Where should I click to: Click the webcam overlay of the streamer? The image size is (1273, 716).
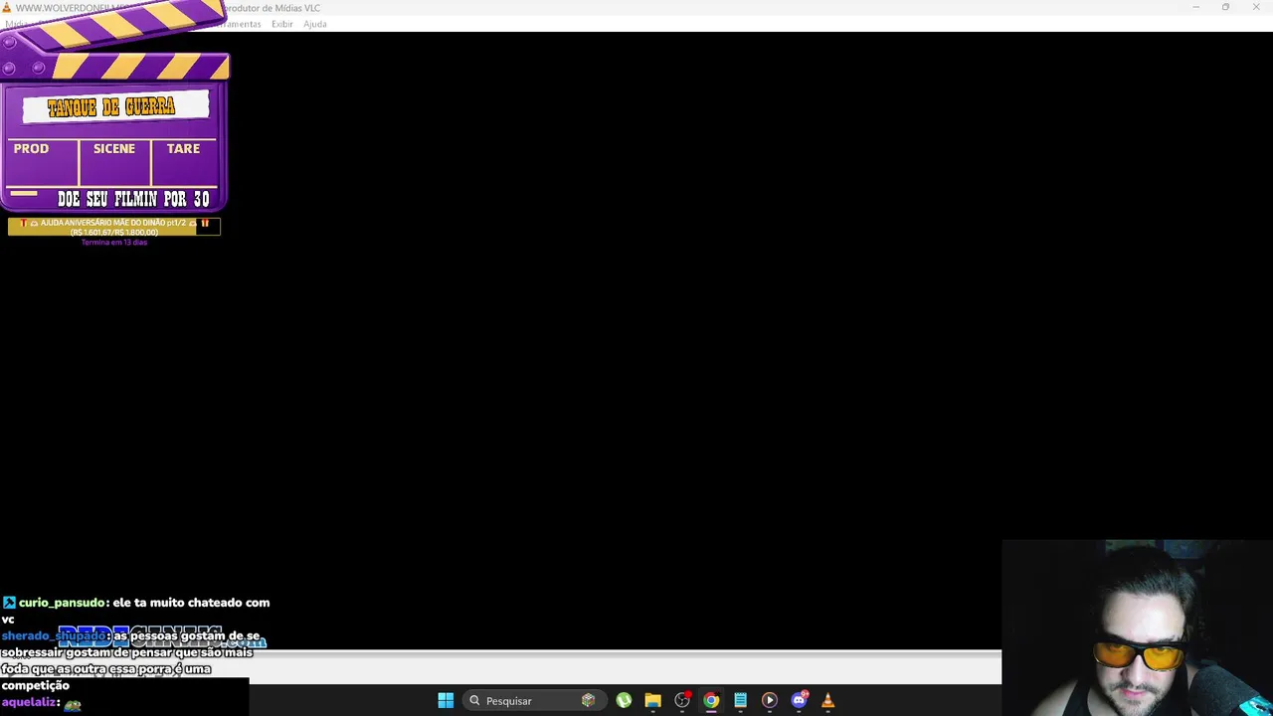point(1138,627)
